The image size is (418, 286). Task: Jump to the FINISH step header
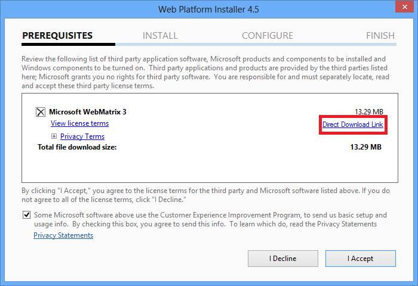pos(380,36)
